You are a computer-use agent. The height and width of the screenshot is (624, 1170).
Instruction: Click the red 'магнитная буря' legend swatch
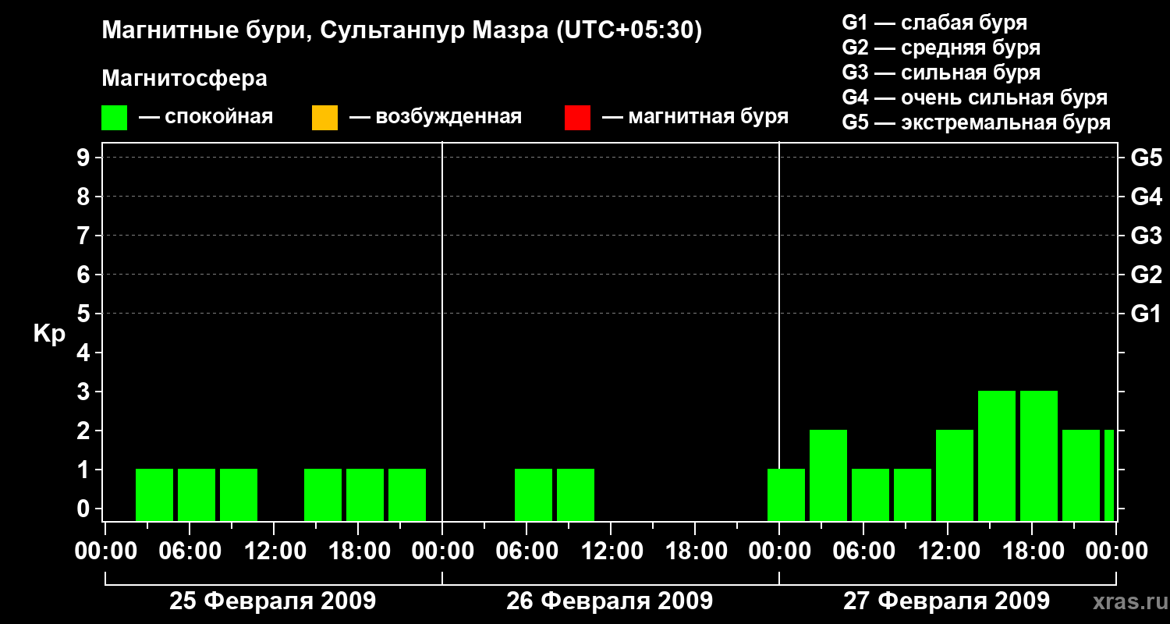point(577,117)
